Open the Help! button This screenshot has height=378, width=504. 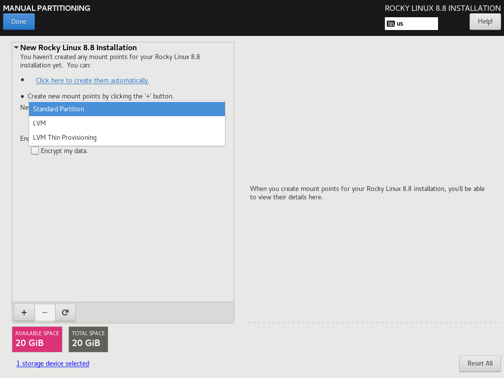(485, 22)
